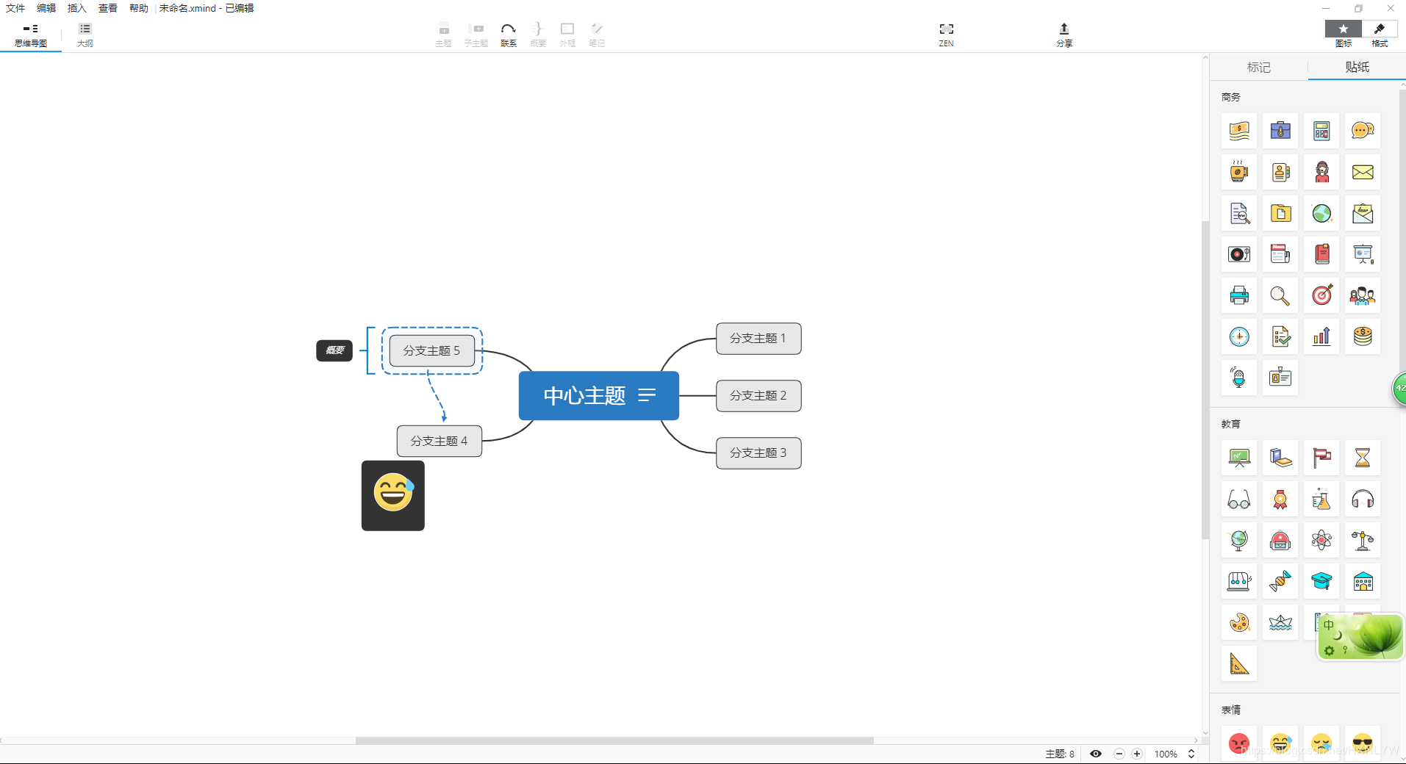This screenshot has width=1406, height=764.
Task: Open the 插入 menu
Action: click(76, 8)
